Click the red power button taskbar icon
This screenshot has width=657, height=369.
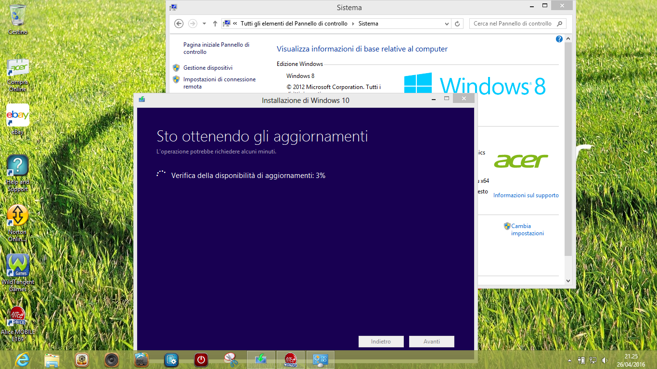click(x=201, y=359)
